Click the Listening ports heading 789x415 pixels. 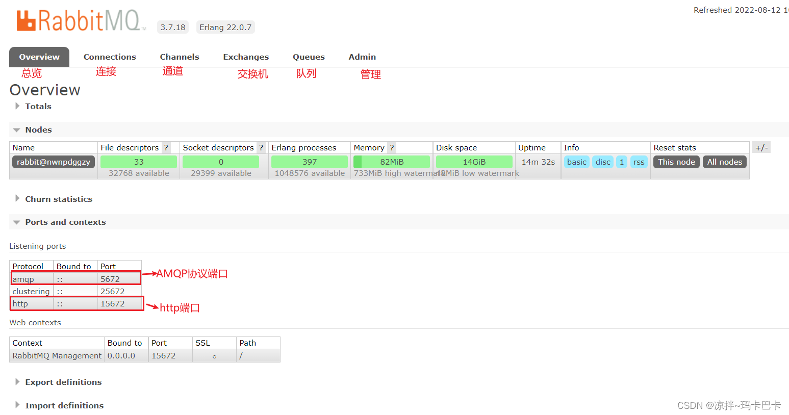38,246
